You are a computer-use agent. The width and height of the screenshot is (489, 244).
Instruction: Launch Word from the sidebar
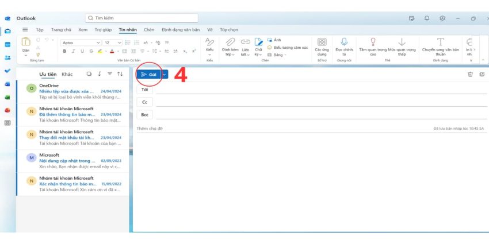7,84
